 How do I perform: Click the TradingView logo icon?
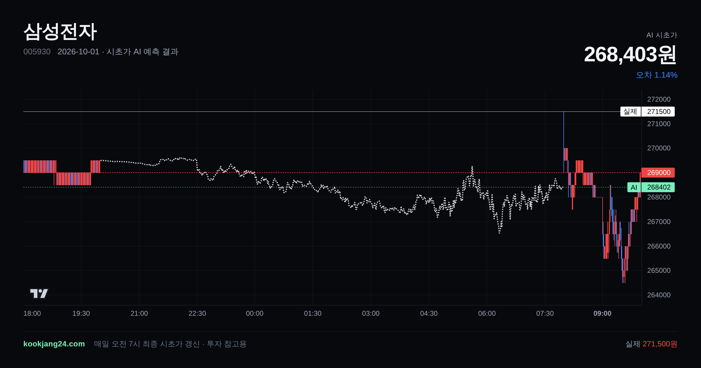coord(39,293)
